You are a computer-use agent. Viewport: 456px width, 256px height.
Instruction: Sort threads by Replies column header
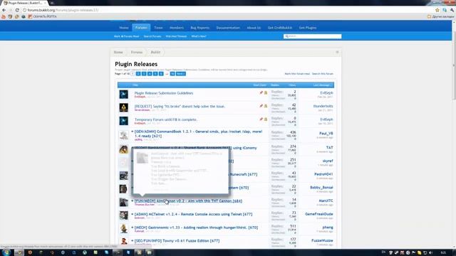(x=275, y=85)
